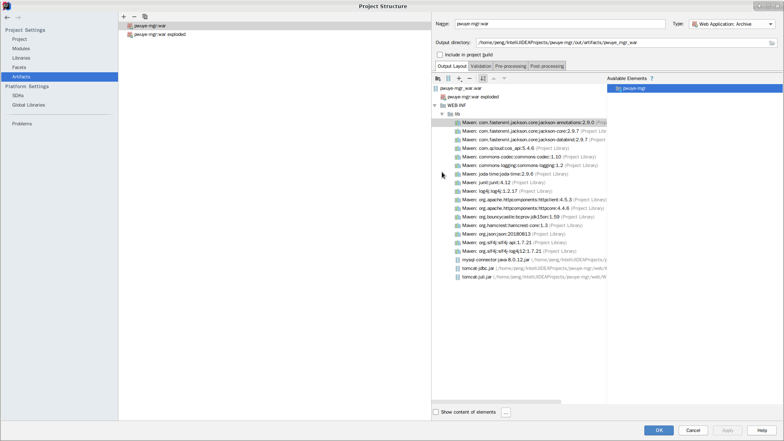
Task: Collapse the lib tree node
Action: [442, 114]
